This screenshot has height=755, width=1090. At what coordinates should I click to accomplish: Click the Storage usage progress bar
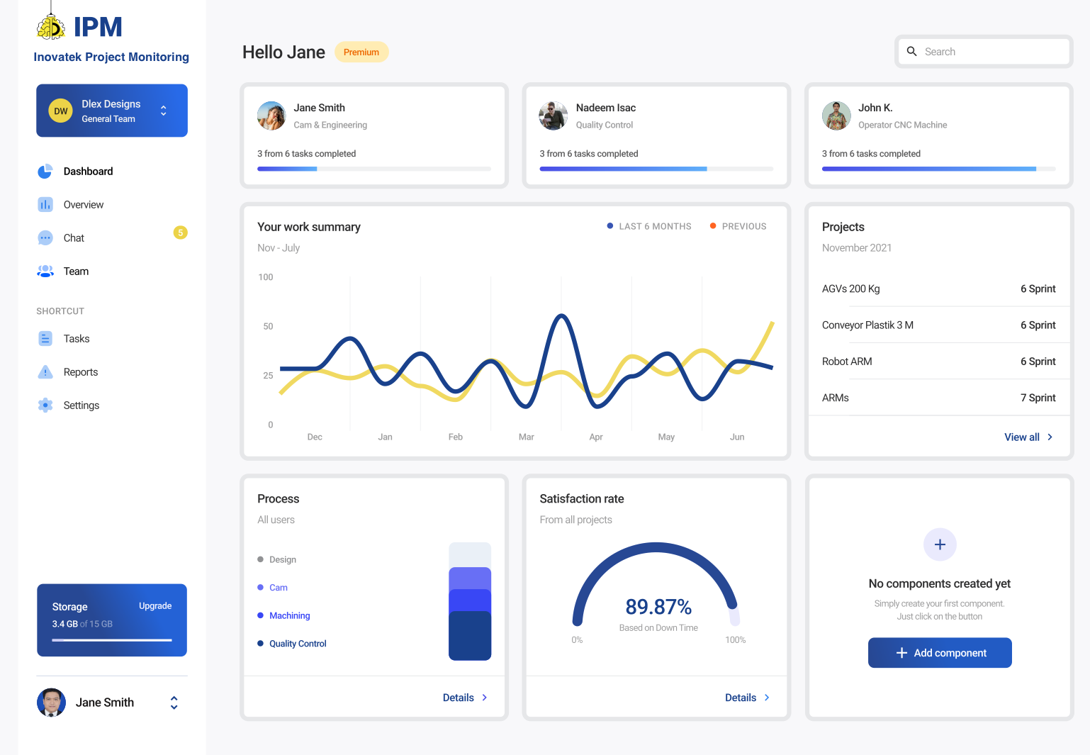(x=112, y=640)
